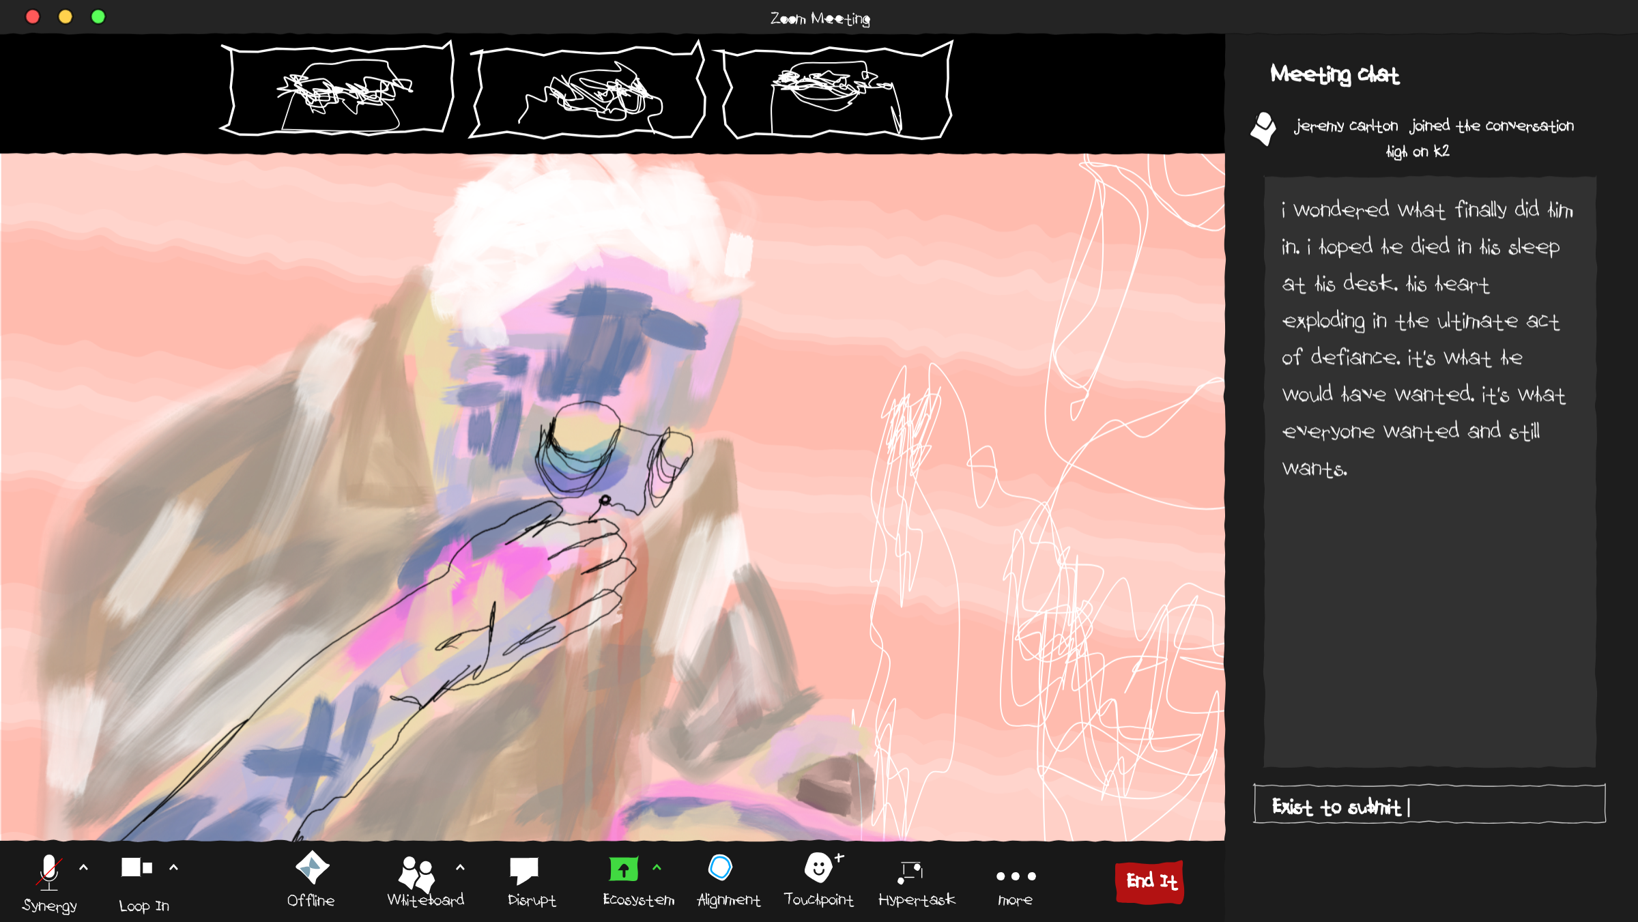Screen dimensions: 1638x922
Task: Select the first participant video thumbnail
Action: [x=338, y=90]
